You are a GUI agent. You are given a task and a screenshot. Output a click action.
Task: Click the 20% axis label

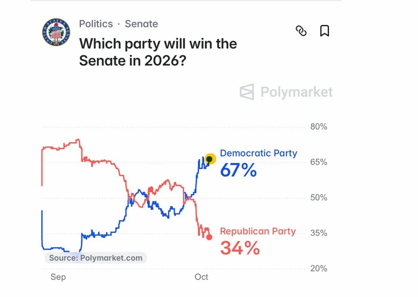click(x=319, y=268)
